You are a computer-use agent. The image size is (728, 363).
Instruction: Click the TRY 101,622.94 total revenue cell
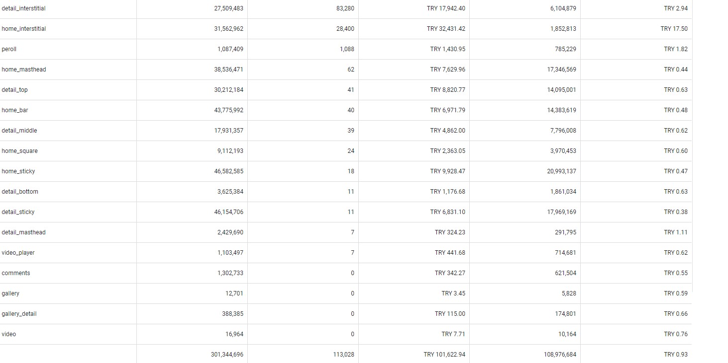(444, 355)
